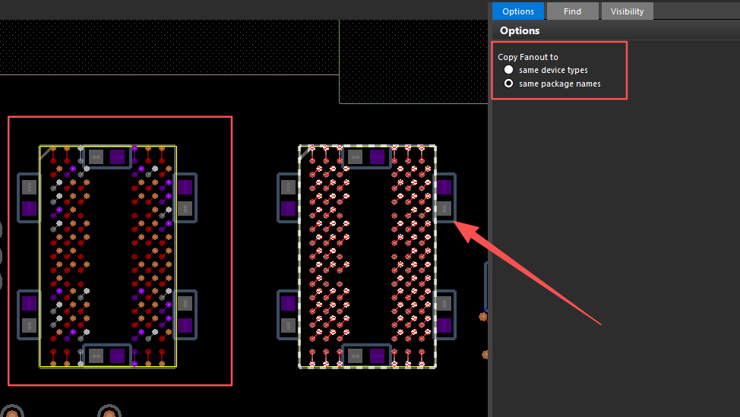
Task: Select capacitor below the left BGA component
Action: [106, 355]
